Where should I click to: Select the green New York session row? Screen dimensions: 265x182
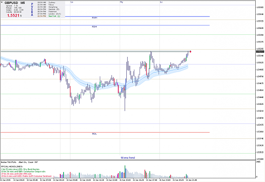pos(49,16)
